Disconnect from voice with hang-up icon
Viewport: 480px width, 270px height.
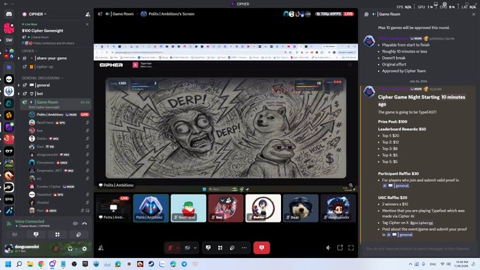pos(85,223)
